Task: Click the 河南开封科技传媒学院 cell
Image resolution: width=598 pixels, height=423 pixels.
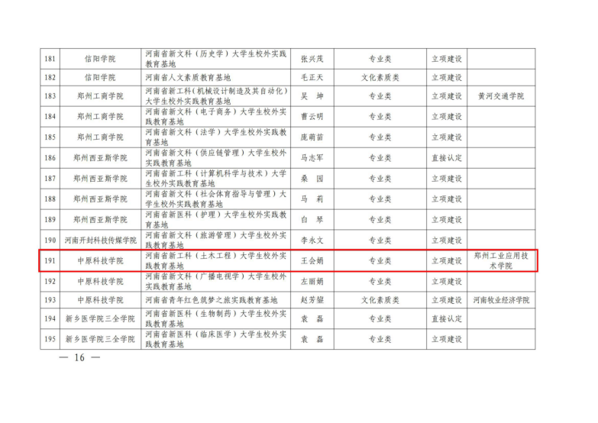Action: point(100,240)
